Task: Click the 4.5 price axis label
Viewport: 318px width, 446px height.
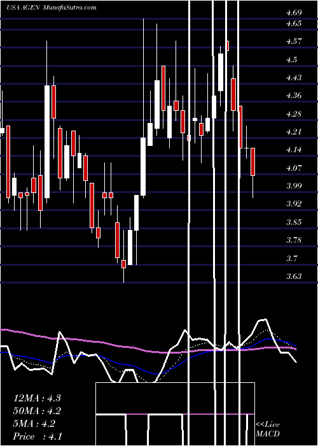Action: pyautogui.click(x=292, y=60)
